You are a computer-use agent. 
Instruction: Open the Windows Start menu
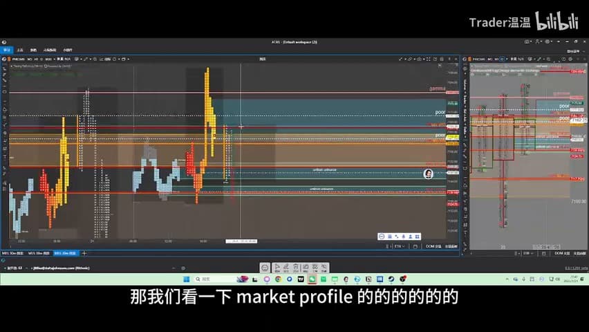click(x=187, y=279)
